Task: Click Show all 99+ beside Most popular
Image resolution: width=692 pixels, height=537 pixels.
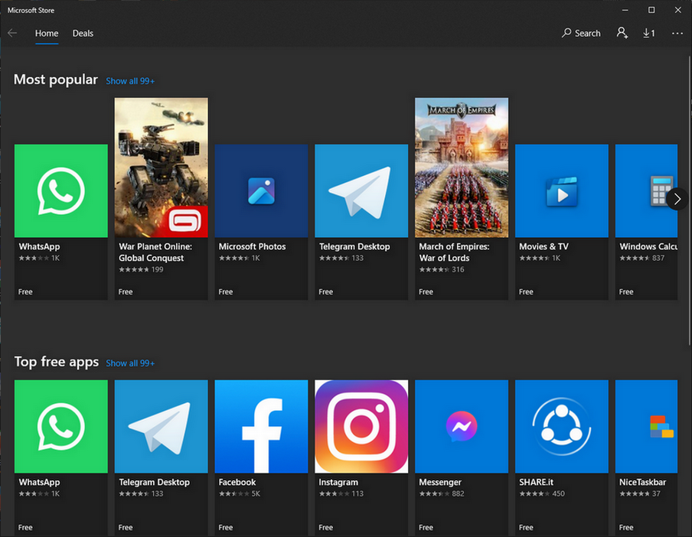Action: pyautogui.click(x=130, y=81)
